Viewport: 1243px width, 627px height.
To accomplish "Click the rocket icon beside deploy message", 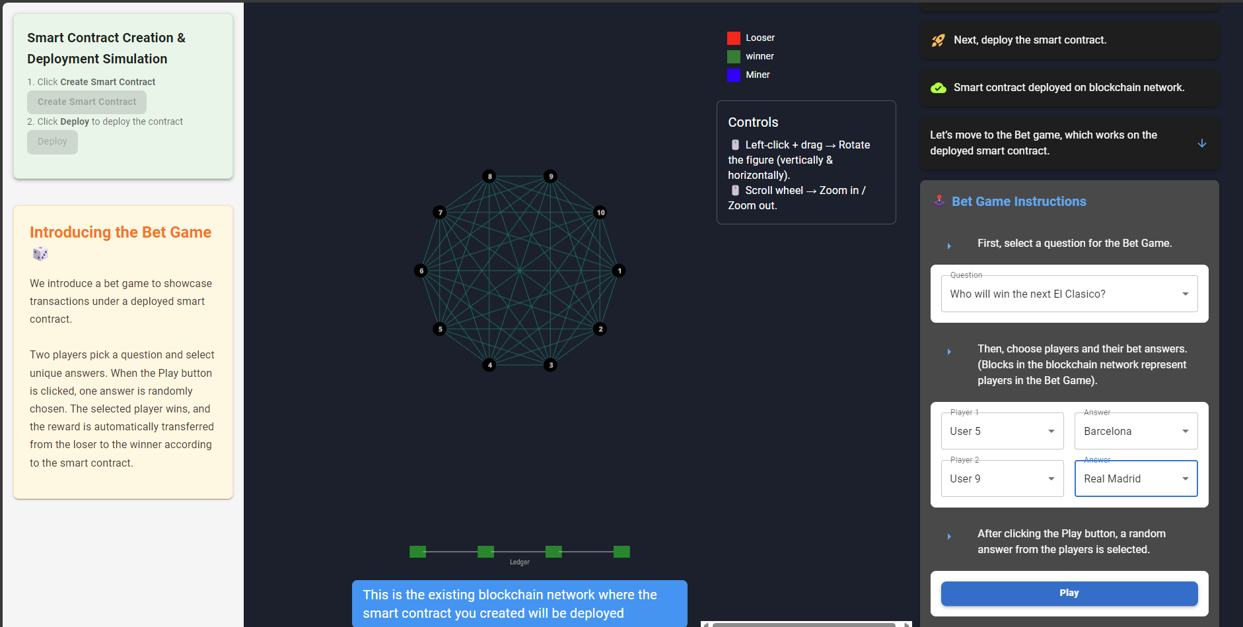I will (x=938, y=40).
